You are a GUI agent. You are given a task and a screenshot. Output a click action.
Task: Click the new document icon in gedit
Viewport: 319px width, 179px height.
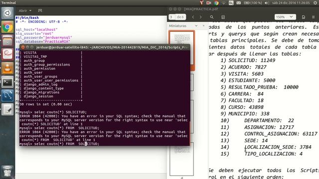point(40,10)
